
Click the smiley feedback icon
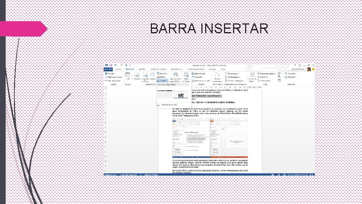[x=313, y=69]
